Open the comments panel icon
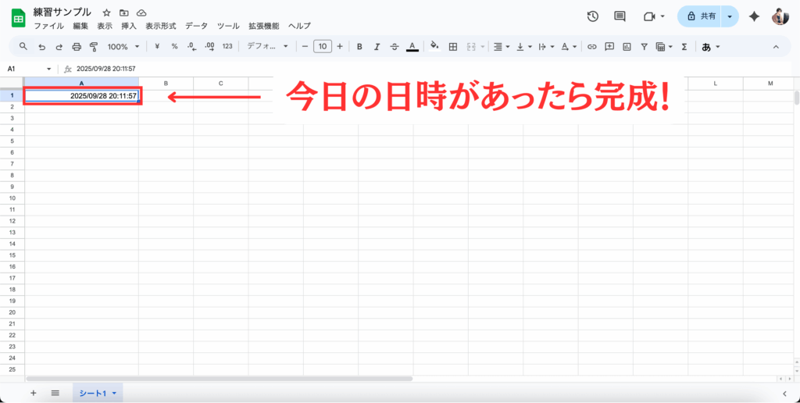 pyautogui.click(x=620, y=16)
